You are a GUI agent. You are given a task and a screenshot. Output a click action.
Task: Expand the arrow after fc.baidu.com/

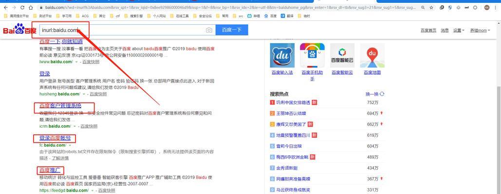pyautogui.click(x=70, y=145)
